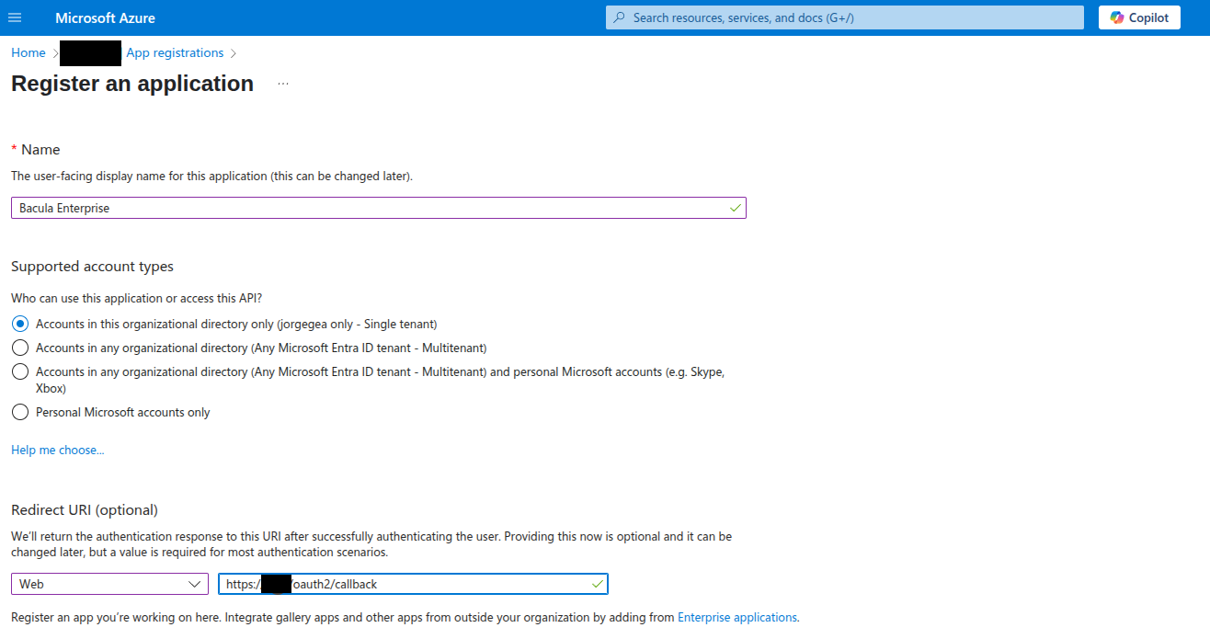Click the green checkmark in Redirect URI field
The height and width of the screenshot is (639, 1210).
click(597, 584)
